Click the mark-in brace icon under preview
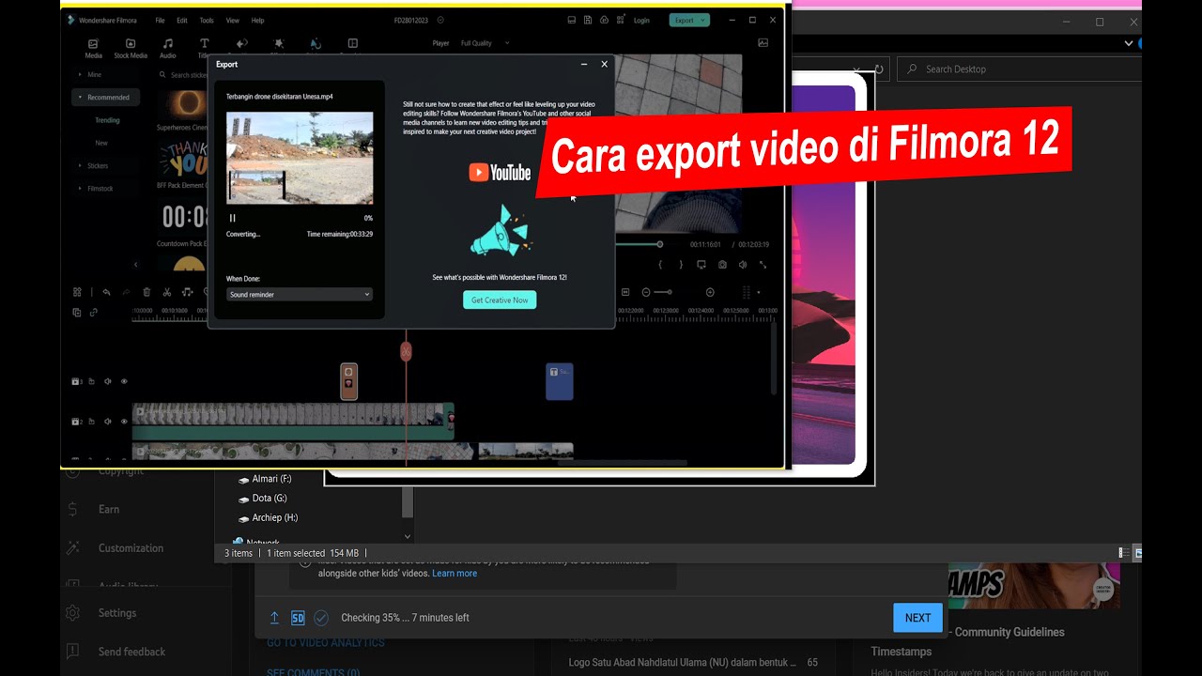This screenshot has width=1202, height=676. [660, 265]
